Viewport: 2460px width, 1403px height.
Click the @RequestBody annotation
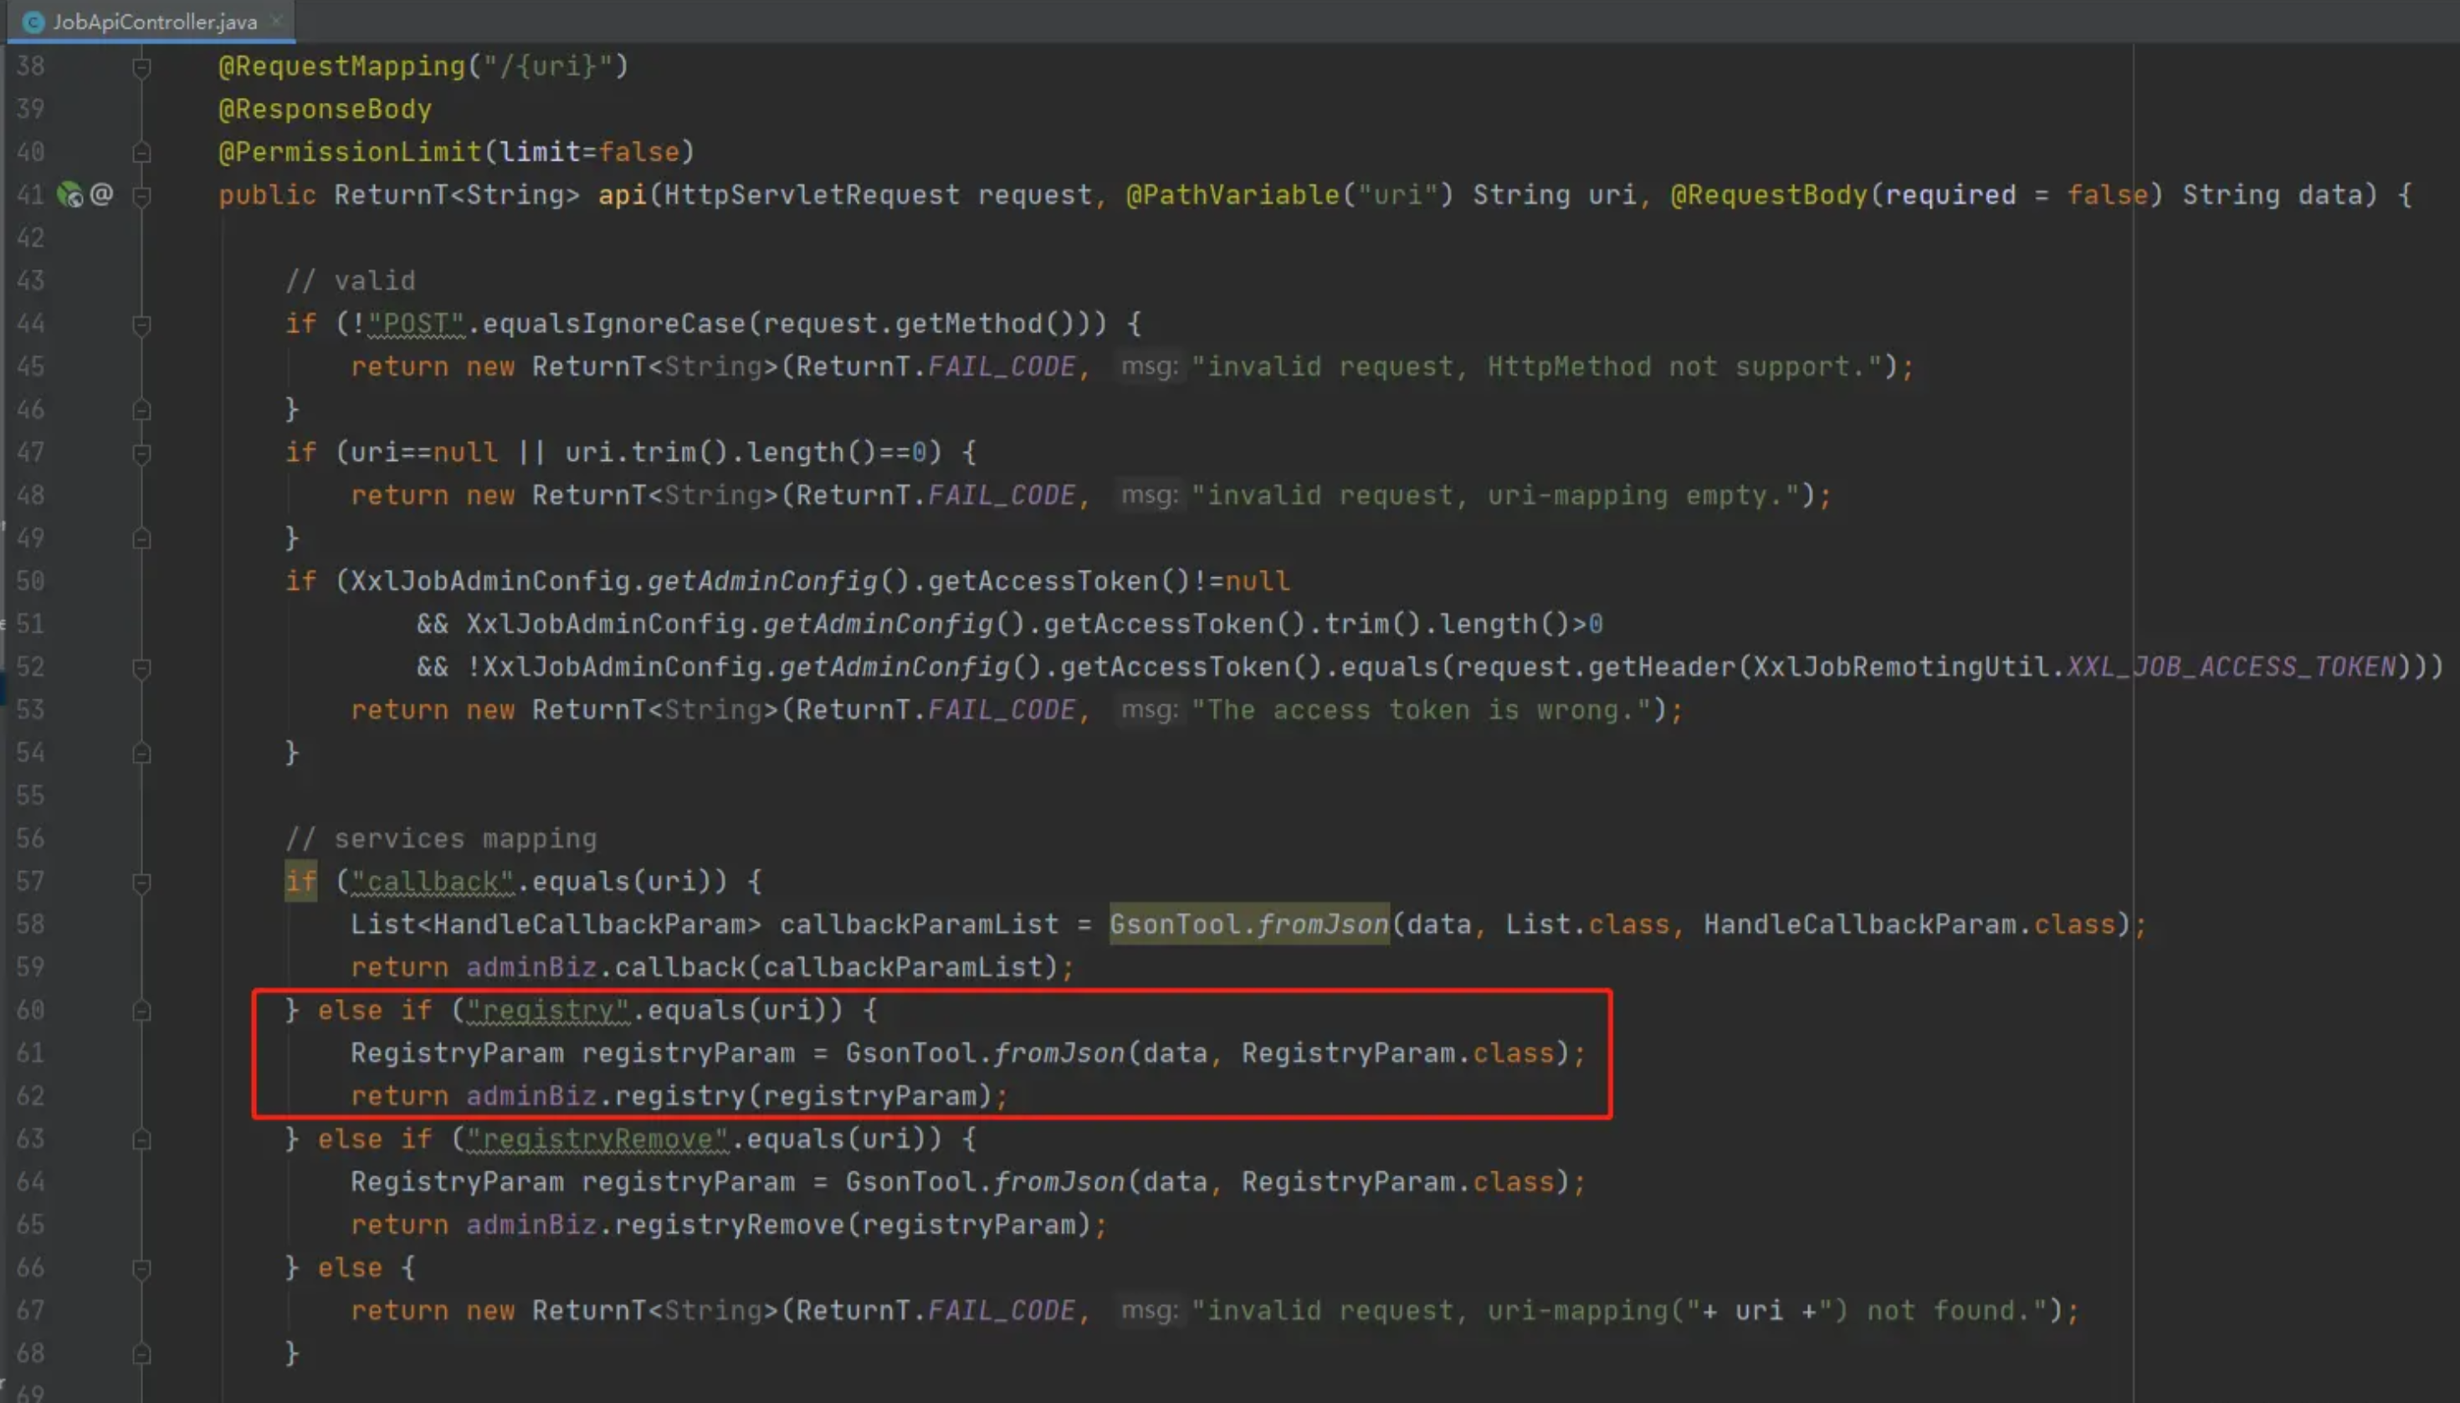tap(1769, 195)
